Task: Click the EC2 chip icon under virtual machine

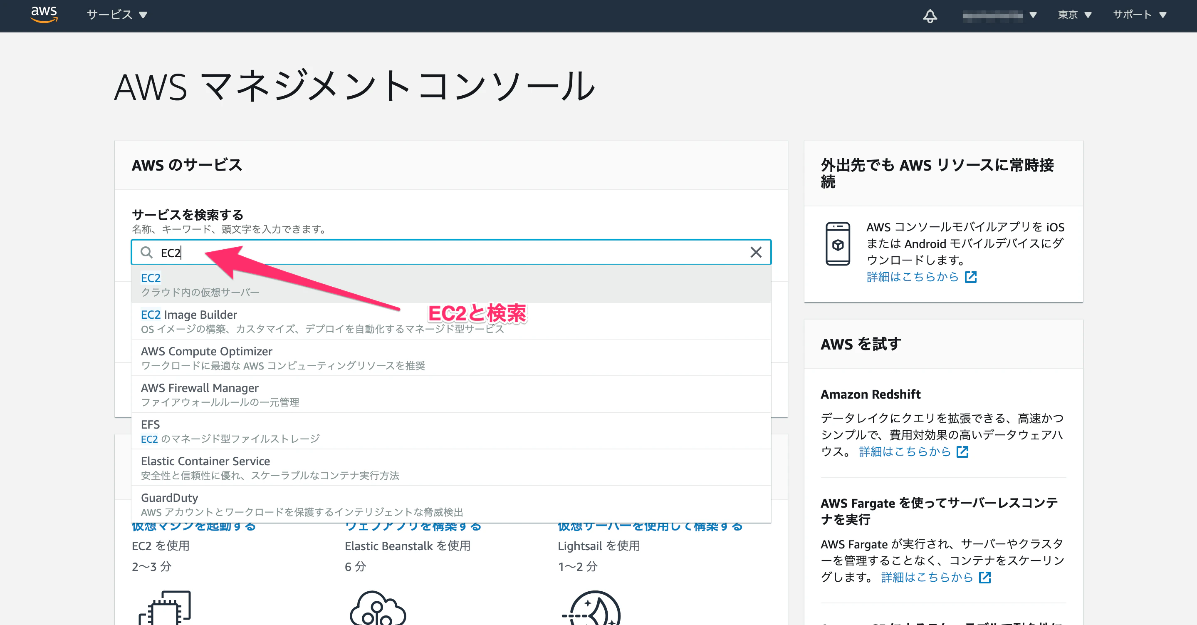Action: click(165, 608)
